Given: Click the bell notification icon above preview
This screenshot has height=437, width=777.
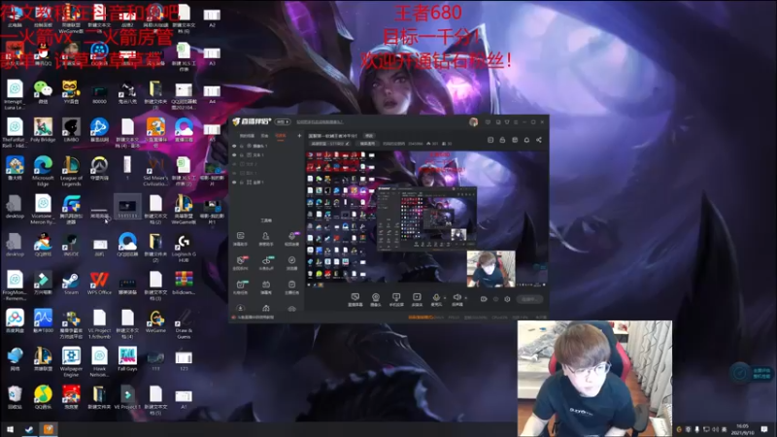Looking at the screenshot, I should 526,140.
